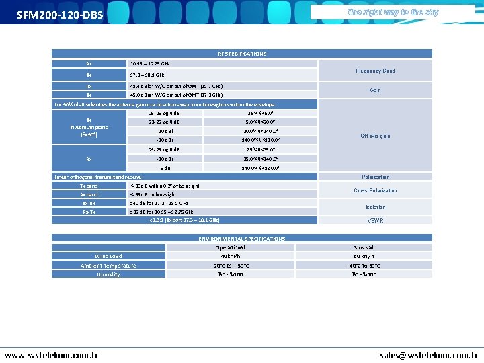
Task: Click the Rx-Tx isolation label
Action: click(89, 212)
